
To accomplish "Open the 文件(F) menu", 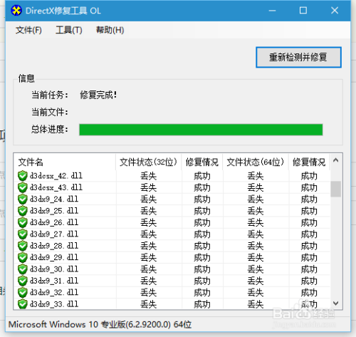I will click(28, 30).
